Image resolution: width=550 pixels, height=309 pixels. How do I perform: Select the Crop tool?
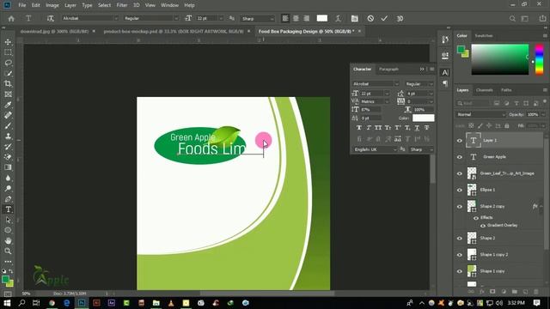click(x=8, y=84)
